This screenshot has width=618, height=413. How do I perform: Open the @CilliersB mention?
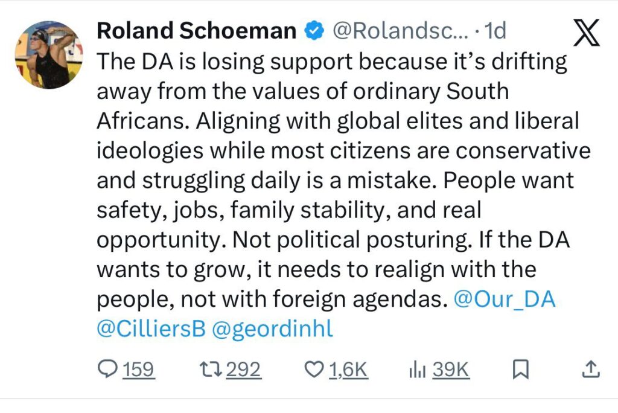(151, 328)
